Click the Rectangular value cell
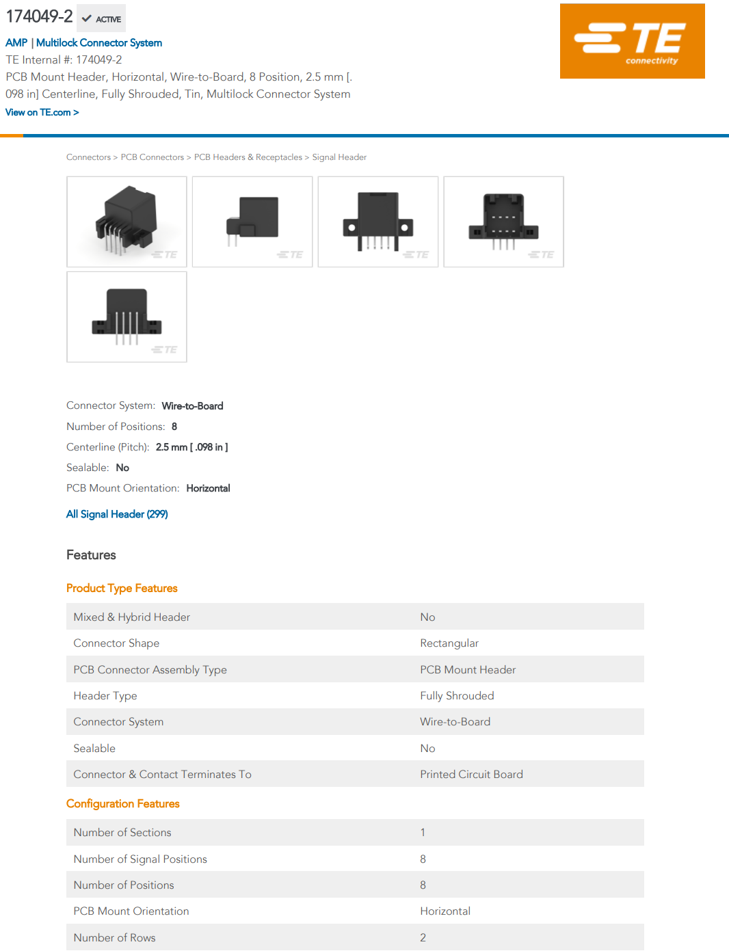 coord(449,643)
